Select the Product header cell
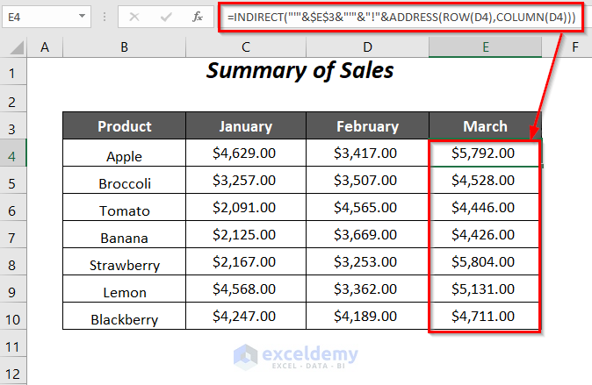This screenshot has height=385, width=592. 124,126
